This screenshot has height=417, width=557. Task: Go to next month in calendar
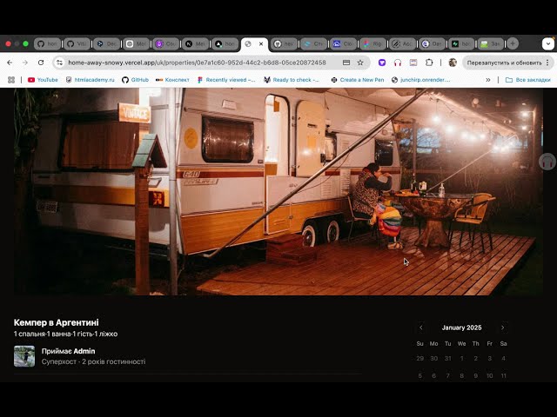(x=503, y=328)
